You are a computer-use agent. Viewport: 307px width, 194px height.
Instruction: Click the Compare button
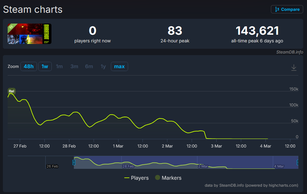287,9
